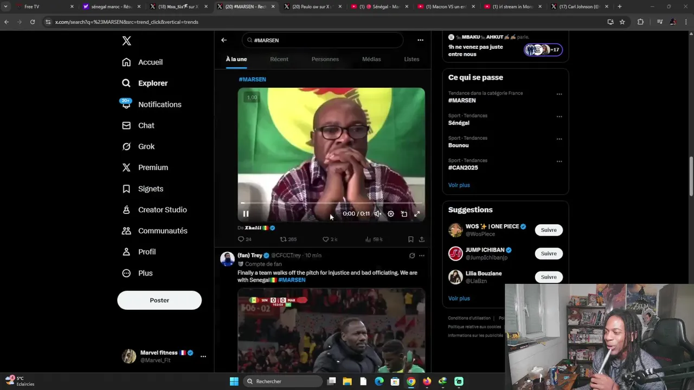Open the #CAN2025 trending topic

pos(463,168)
